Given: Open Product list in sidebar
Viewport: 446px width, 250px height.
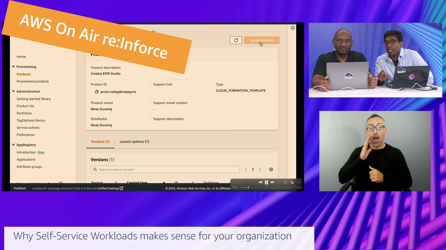Looking at the screenshot, I should point(25,106).
